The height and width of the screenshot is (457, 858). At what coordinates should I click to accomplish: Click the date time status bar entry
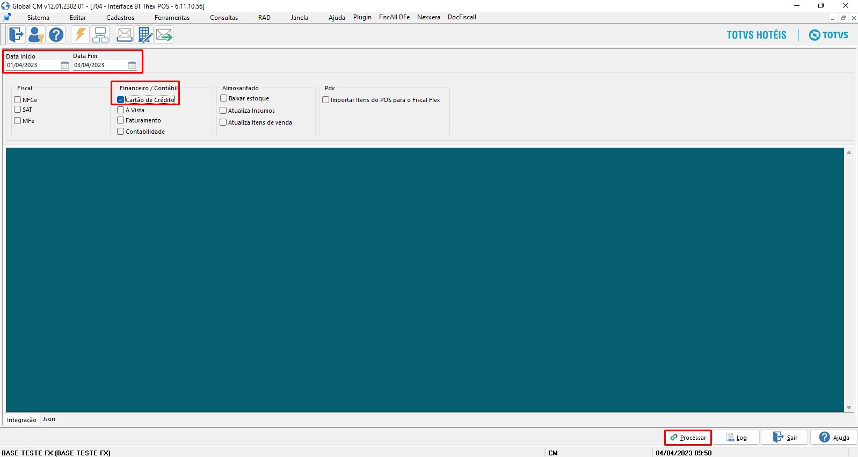click(x=684, y=453)
